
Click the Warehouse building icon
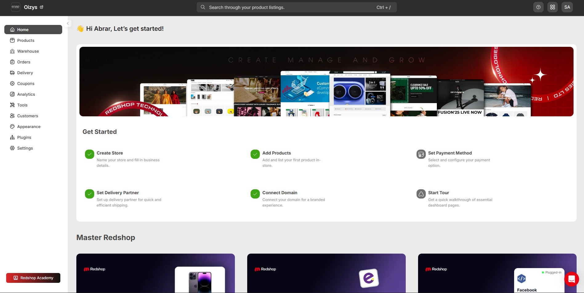click(12, 51)
